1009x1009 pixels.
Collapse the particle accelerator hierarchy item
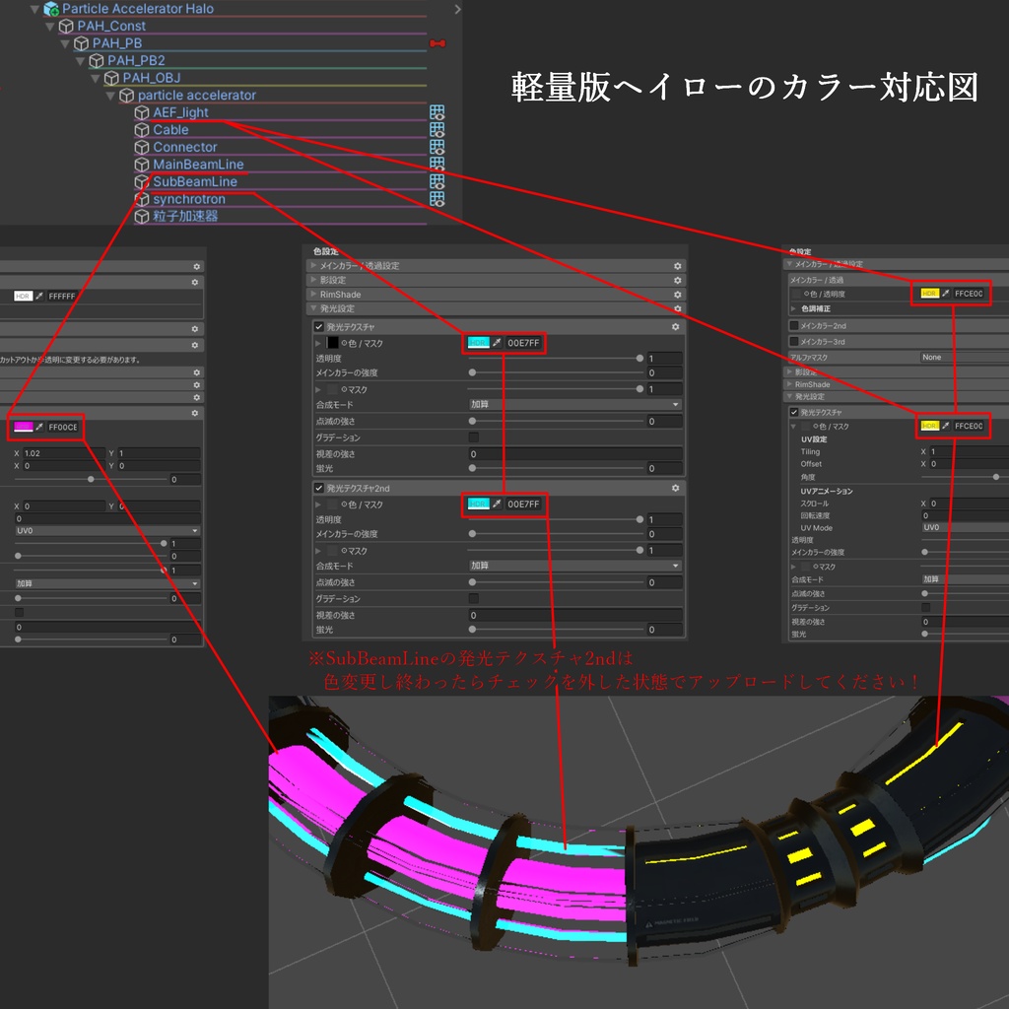coord(110,95)
